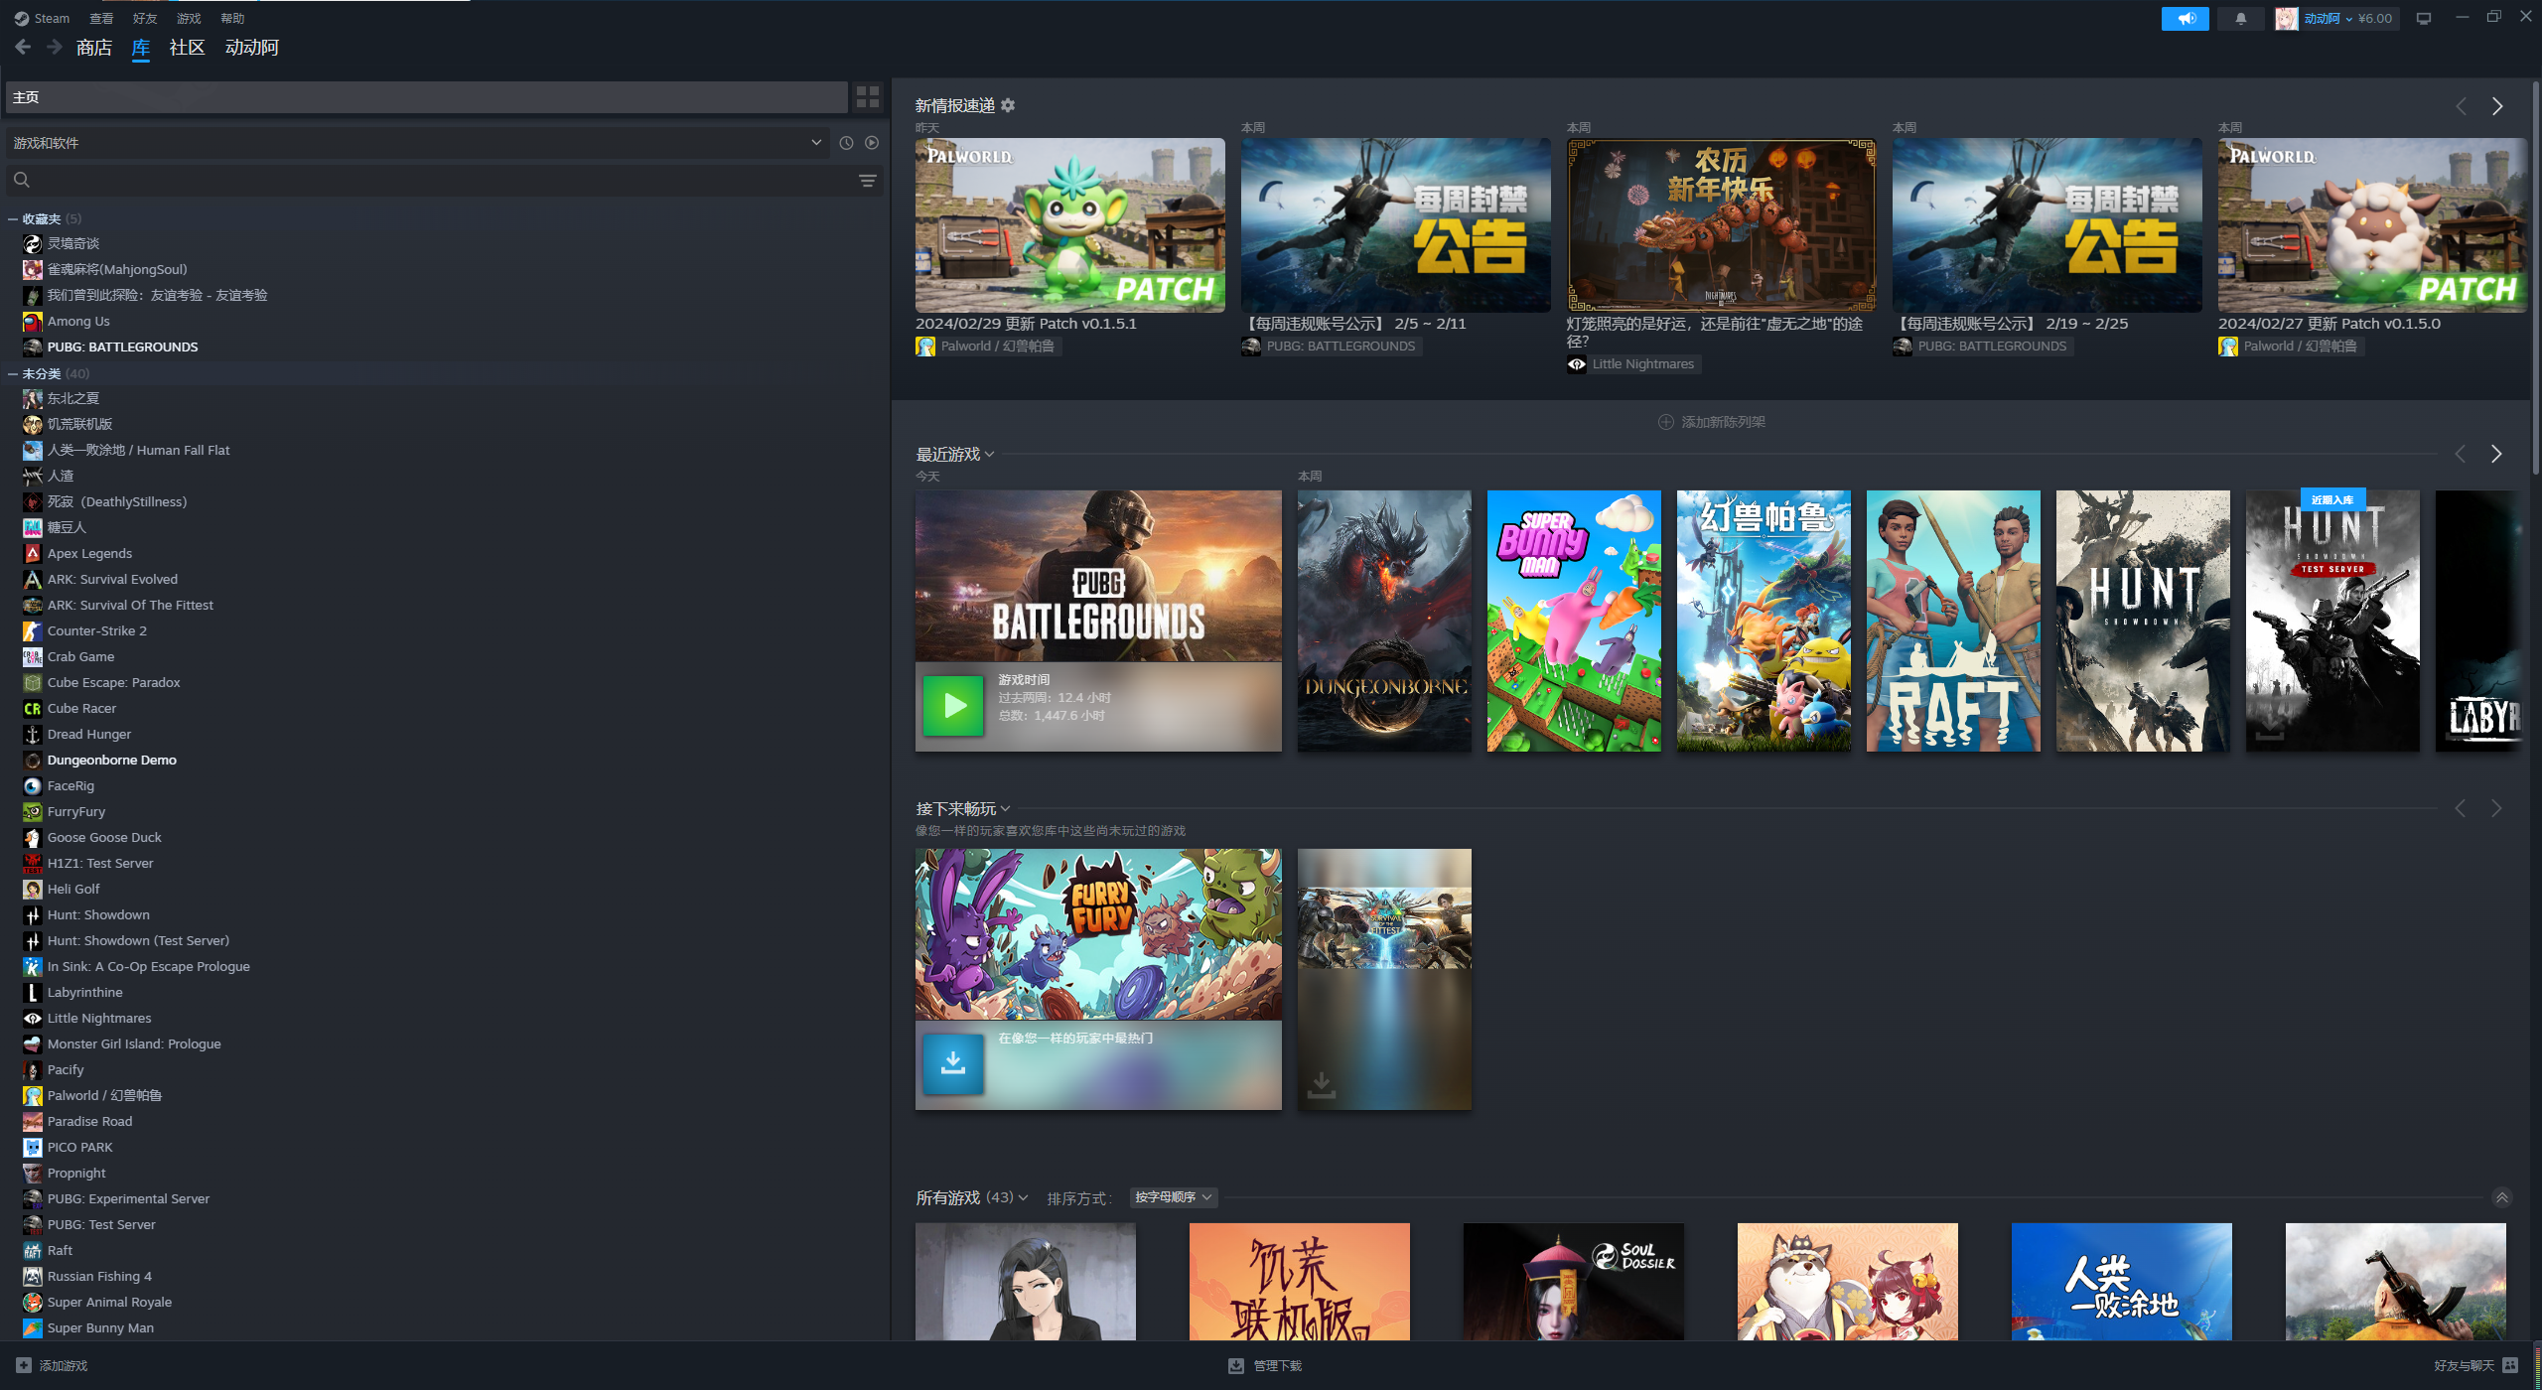Click the Goose Goose Duck icon

pyautogui.click(x=33, y=837)
